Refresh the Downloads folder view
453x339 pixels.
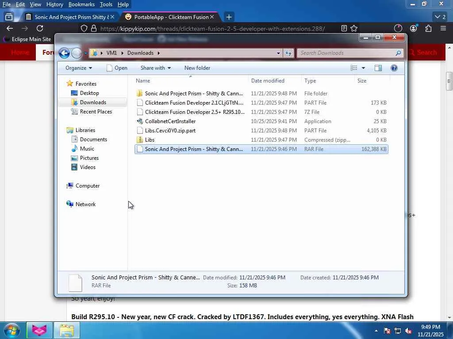point(288,53)
